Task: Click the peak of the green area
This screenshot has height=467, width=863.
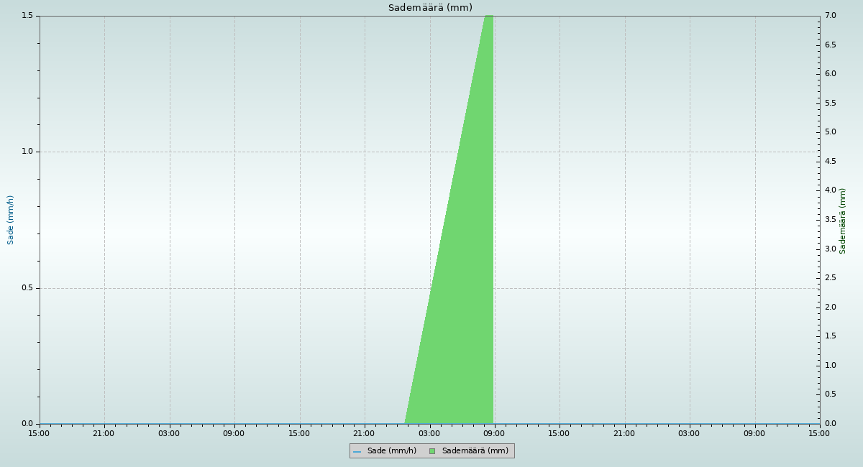Action: pyautogui.click(x=488, y=17)
